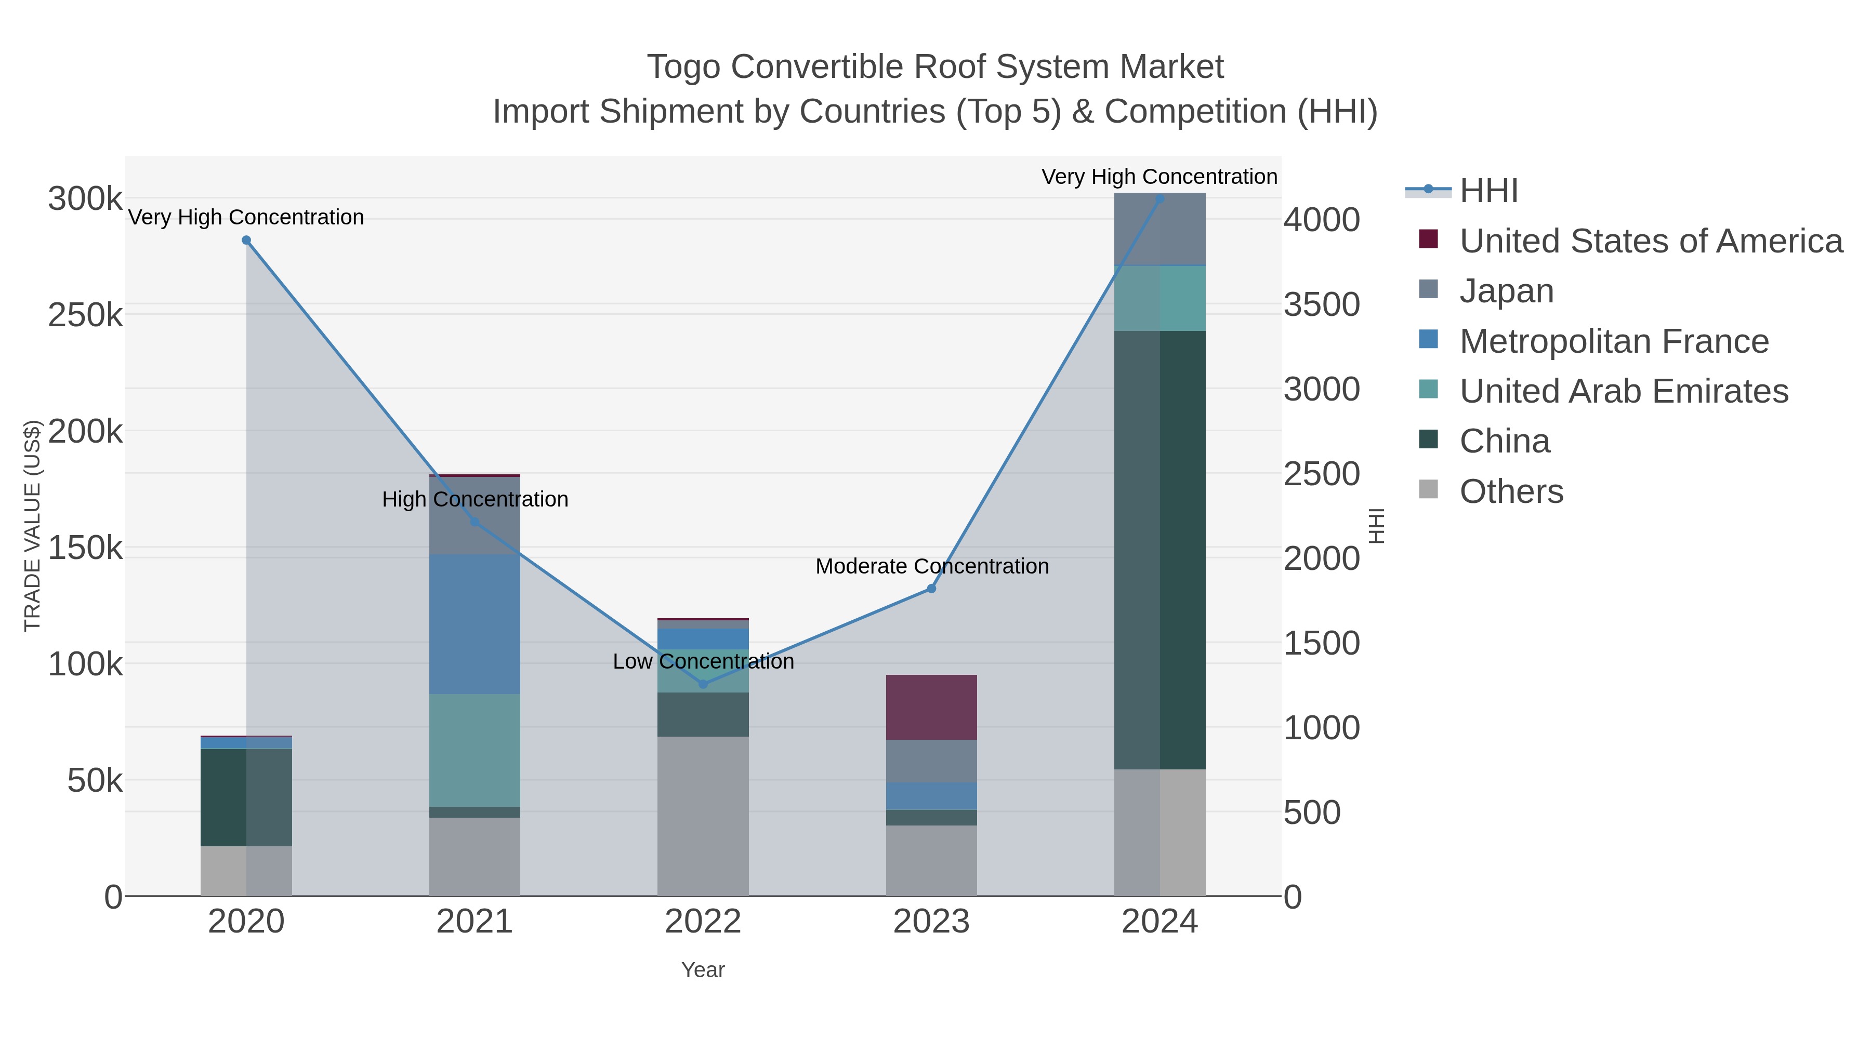Select the 2024 HHI data point
1871x1052 pixels.
point(1160,199)
